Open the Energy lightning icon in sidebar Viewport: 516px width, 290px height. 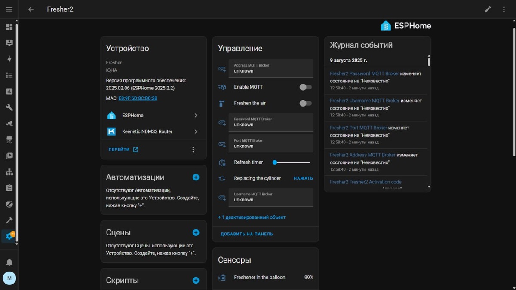coord(9,59)
